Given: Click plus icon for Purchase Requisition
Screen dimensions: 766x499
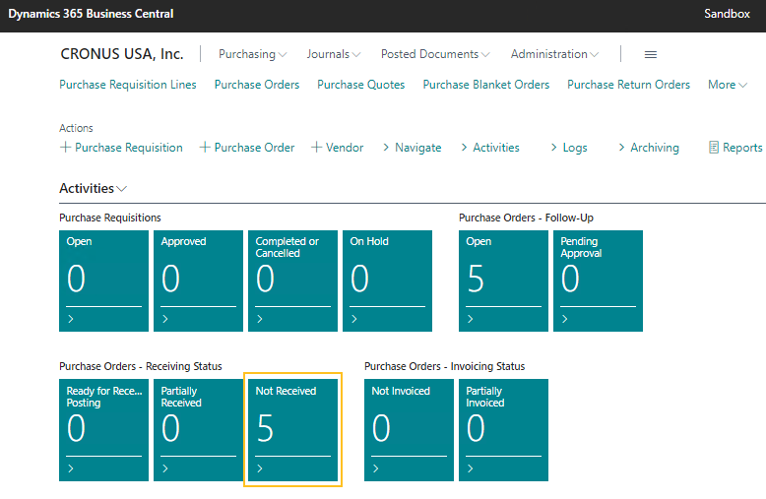Looking at the screenshot, I should [x=65, y=148].
